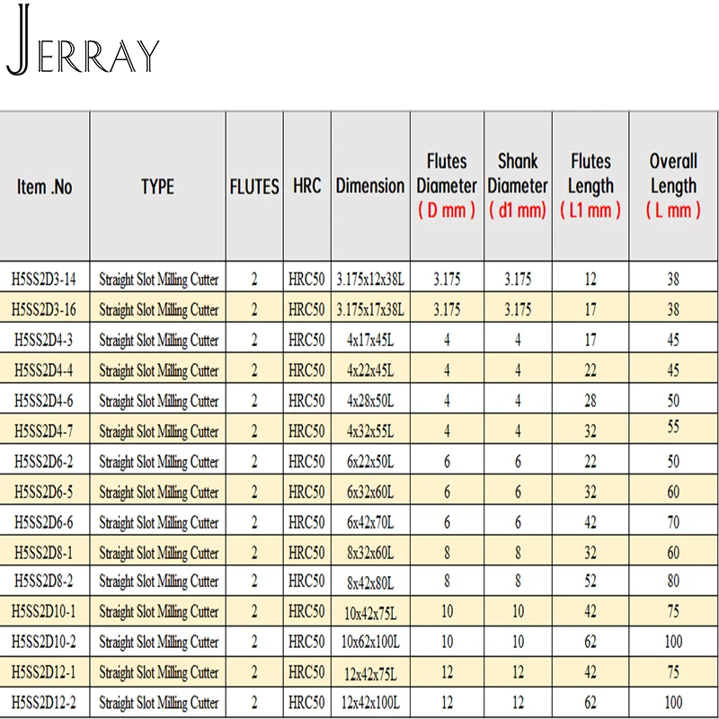Click the 'TYPE' column header
The height and width of the screenshot is (719, 719).
click(x=158, y=187)
